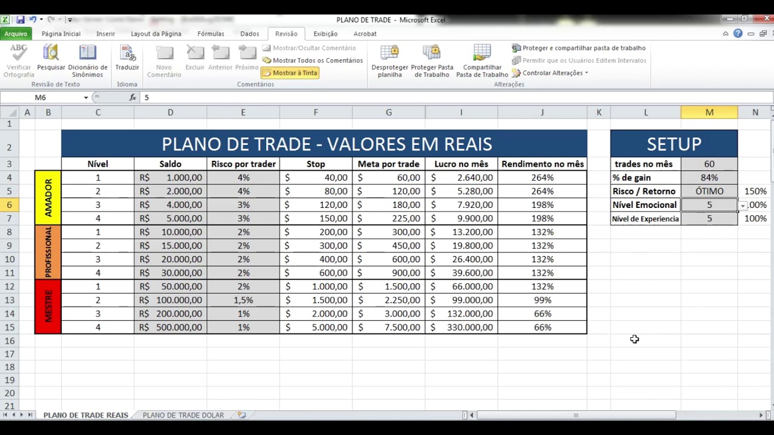Minimize the ribbon using caret icon
This screenshot has width=774, height=435.
(x=726, y=34)
